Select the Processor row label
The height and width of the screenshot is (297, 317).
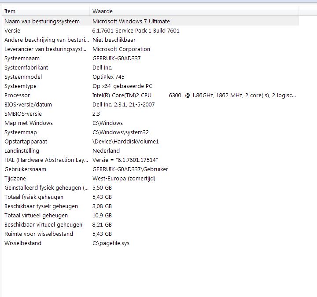pyautogui.click(x=17, y=95)
